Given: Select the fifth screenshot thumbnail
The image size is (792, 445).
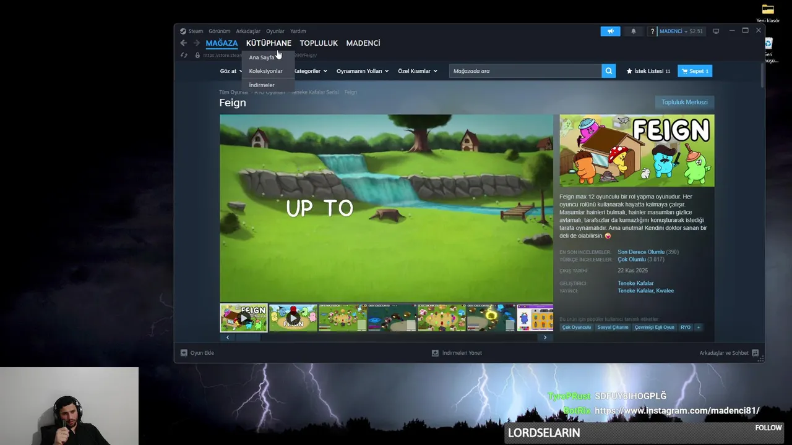Looking at the screenshot, I should tap(441, 318).
